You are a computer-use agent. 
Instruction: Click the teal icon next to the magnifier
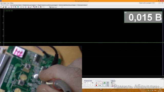18,7
